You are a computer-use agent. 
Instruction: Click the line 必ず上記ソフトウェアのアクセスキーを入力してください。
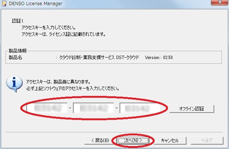tap(73, 89)
